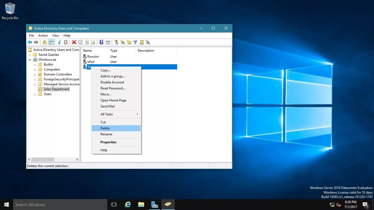
Task: Open the View menu
Action: 56,36
